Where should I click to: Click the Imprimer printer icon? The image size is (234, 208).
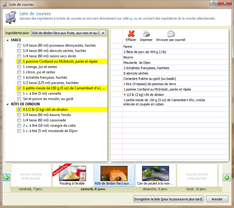pyautogui.click(x=146, y=34)
